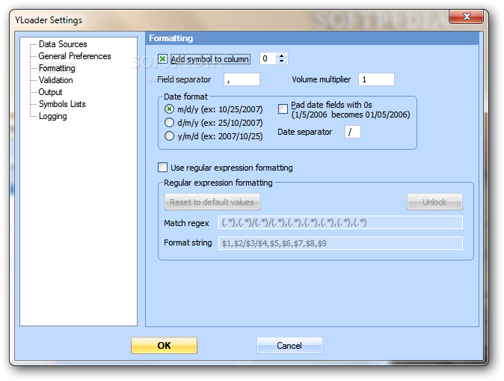Click the Unlock button
The width and height of the screenshot is (504, 381).
[434, 202]
